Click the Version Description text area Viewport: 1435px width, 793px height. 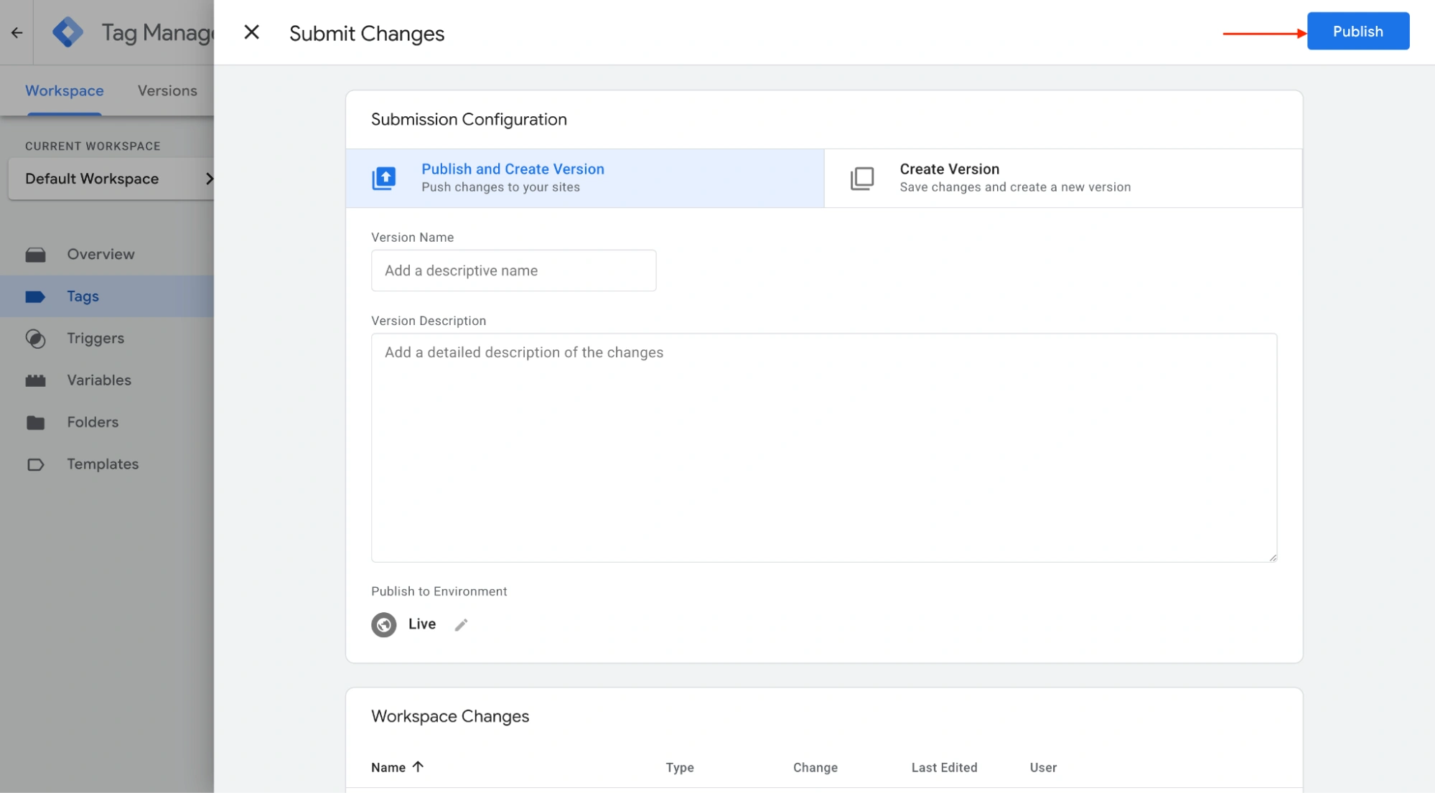[x=823, y=447]
